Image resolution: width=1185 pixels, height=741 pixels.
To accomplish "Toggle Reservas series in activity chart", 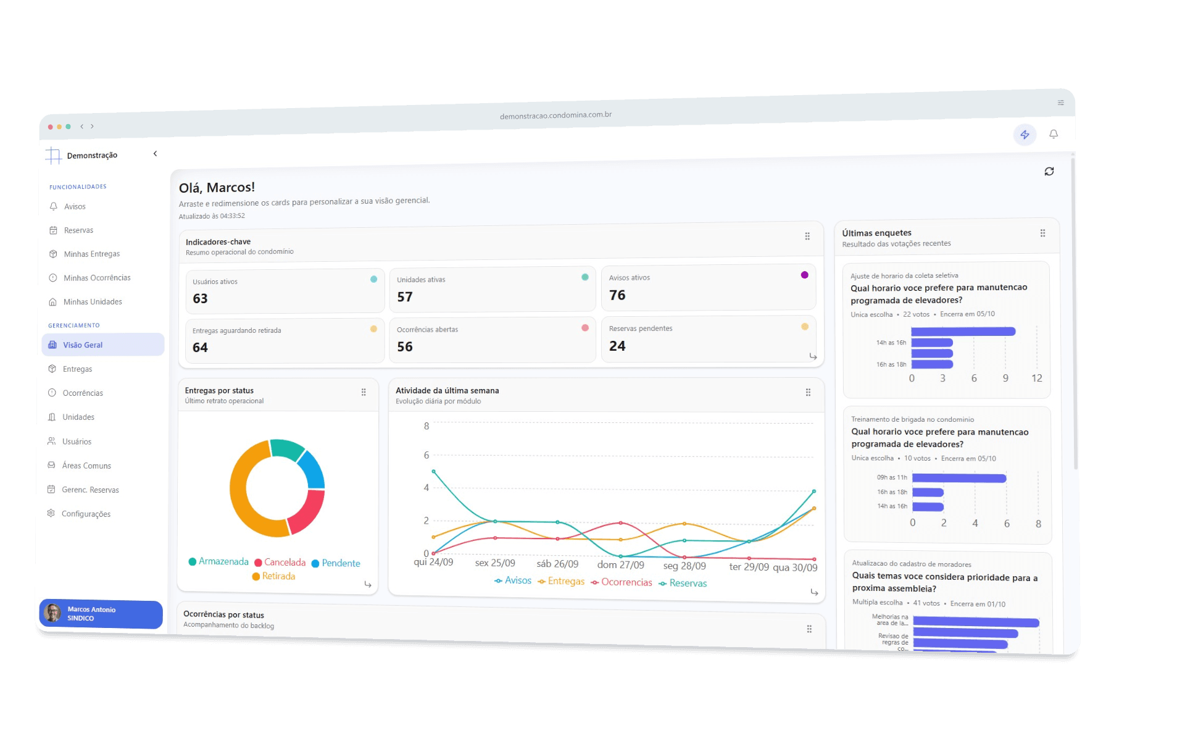I will tap(683, 583).
